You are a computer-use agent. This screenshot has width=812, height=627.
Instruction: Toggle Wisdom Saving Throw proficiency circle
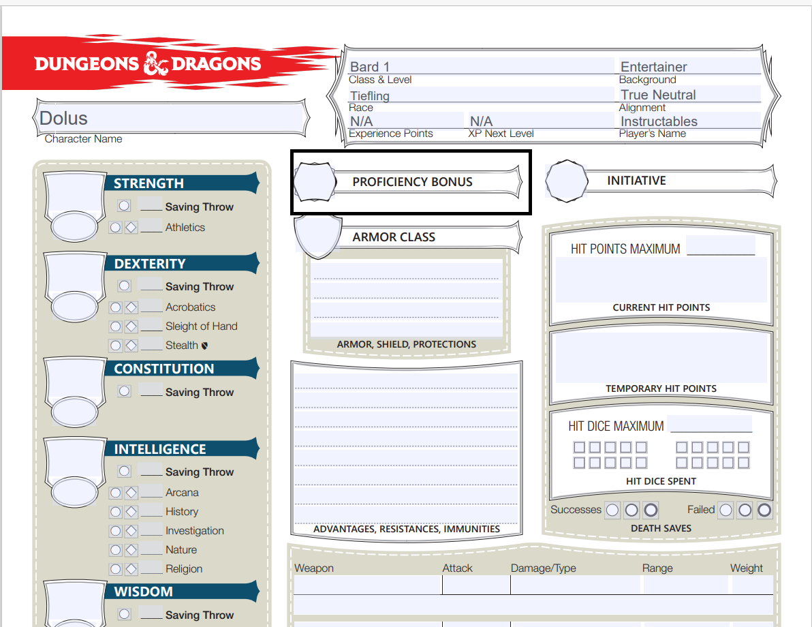[x=124, y=614]
